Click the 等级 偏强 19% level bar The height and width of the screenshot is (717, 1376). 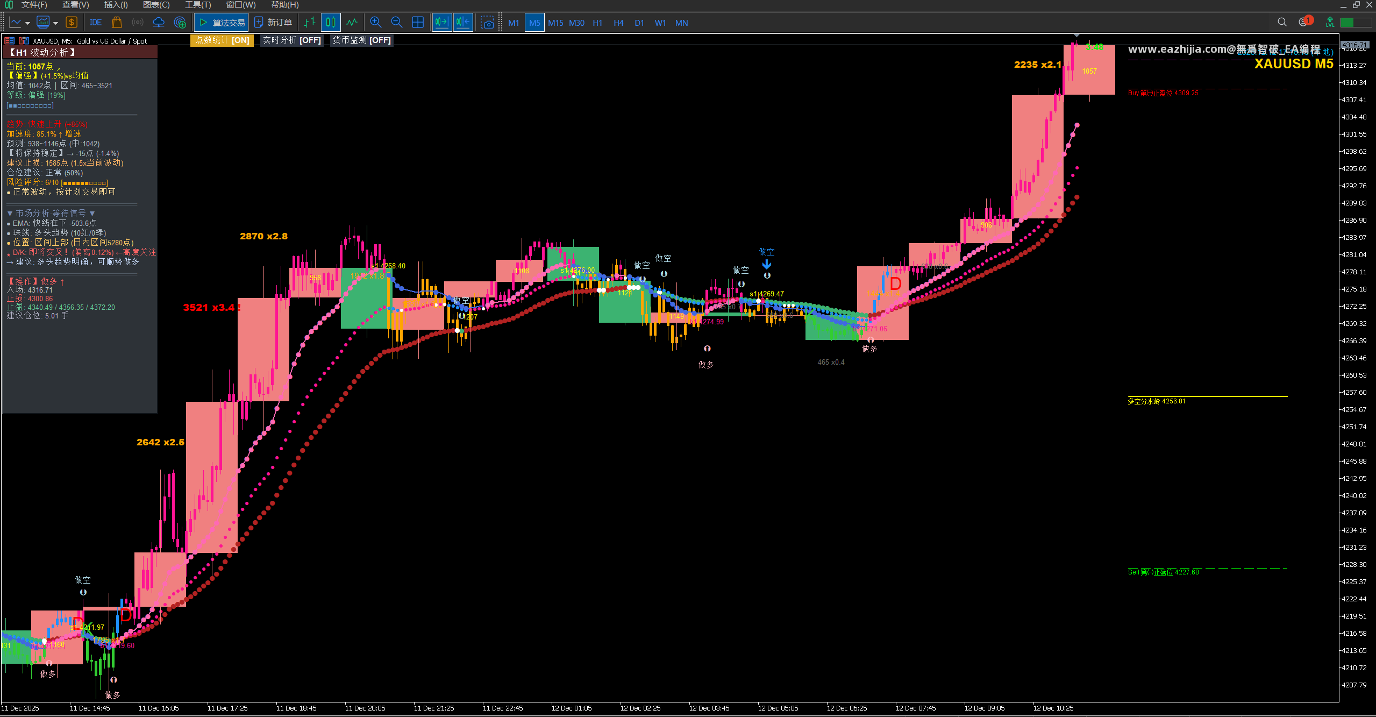point(30,105)
